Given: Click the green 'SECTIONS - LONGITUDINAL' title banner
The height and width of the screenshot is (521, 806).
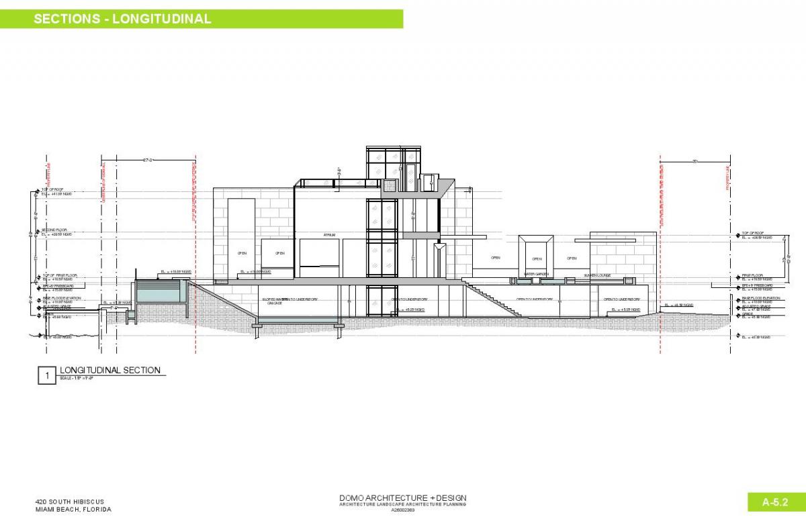Looking at the screenshot, I should pyautogui.click(x=201, y=19).
